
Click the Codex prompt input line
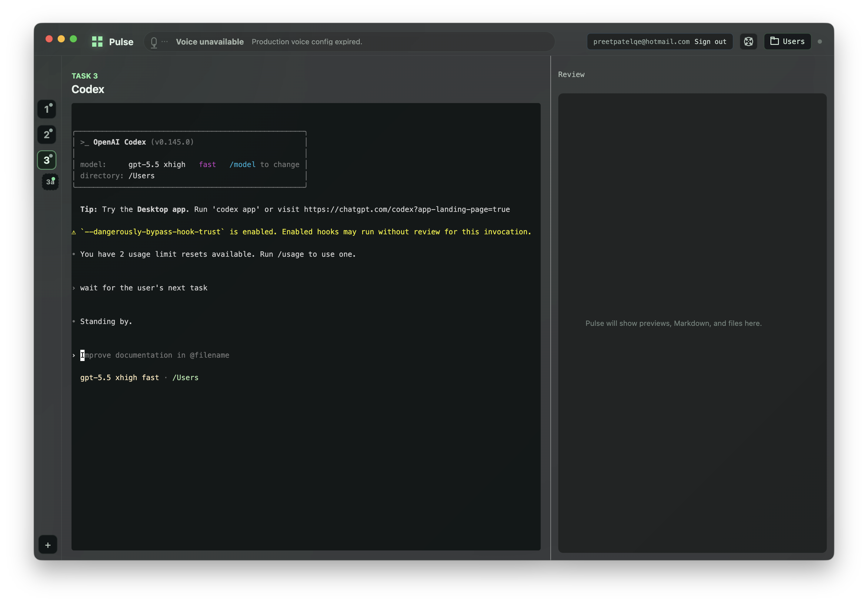click(x=306, y=356)
